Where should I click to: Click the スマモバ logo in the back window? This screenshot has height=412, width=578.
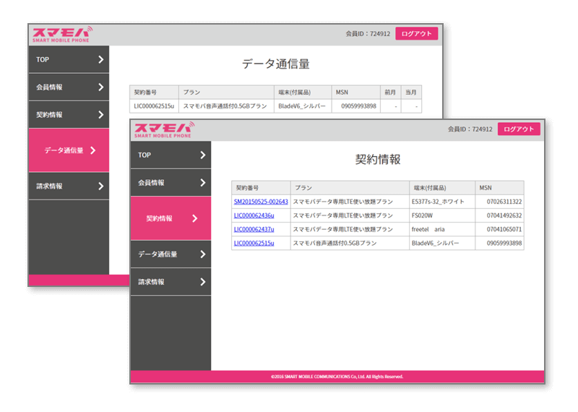tap(62, 34)
